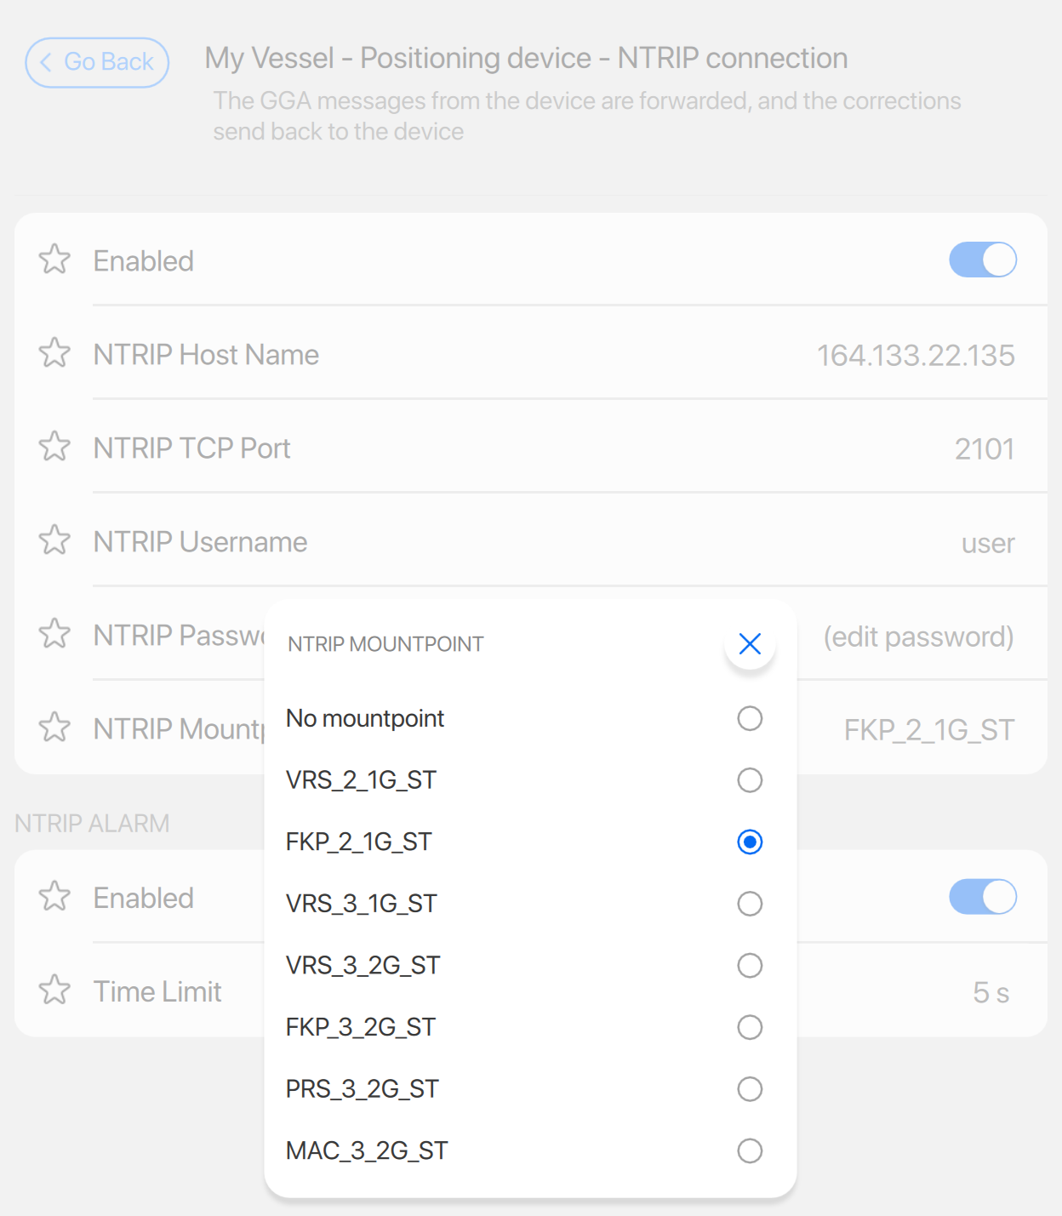Star the top NTRIP connection Enabled setting

[x=54, y=260]
